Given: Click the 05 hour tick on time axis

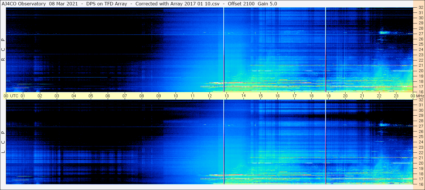Looking at the screenshot, I should pyautogui.click(x=91, y=96).
